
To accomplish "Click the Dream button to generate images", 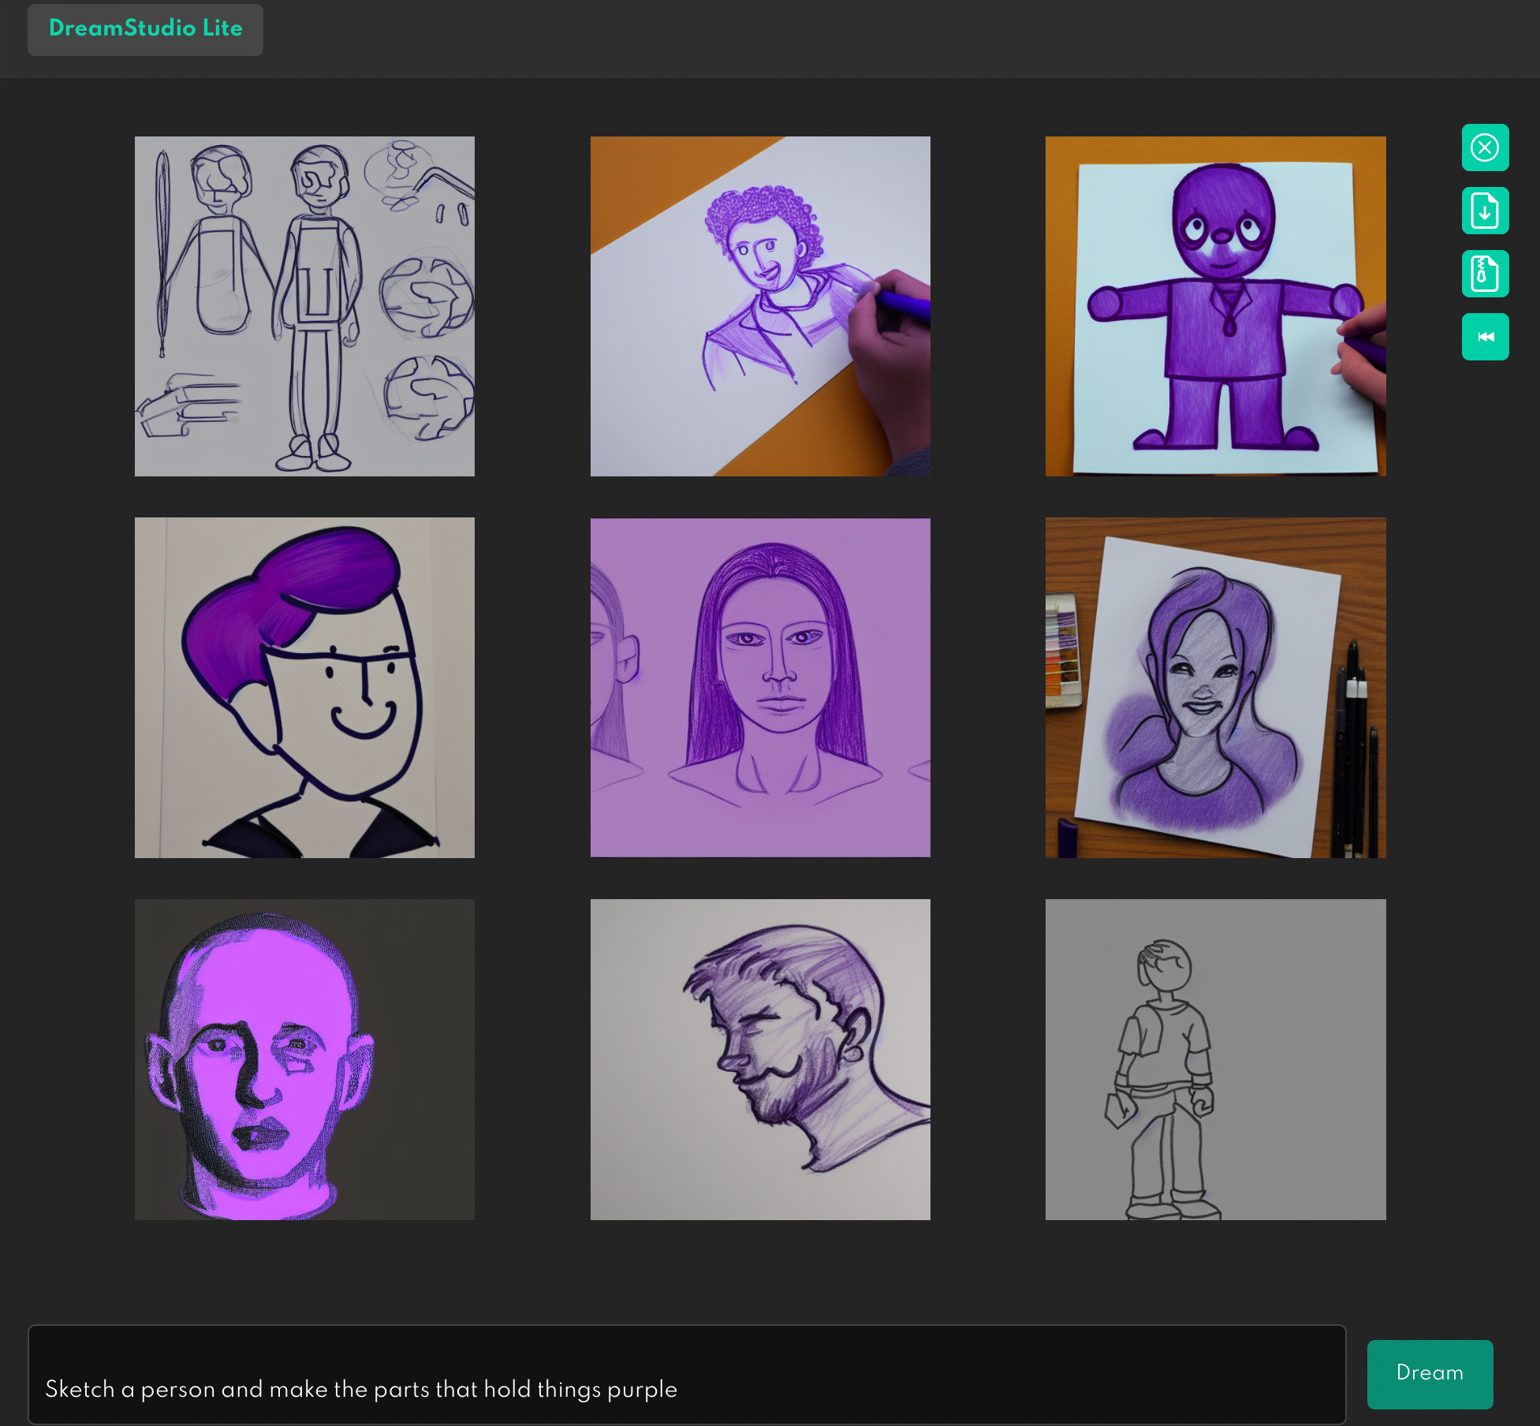I will pos(1430,1373).
